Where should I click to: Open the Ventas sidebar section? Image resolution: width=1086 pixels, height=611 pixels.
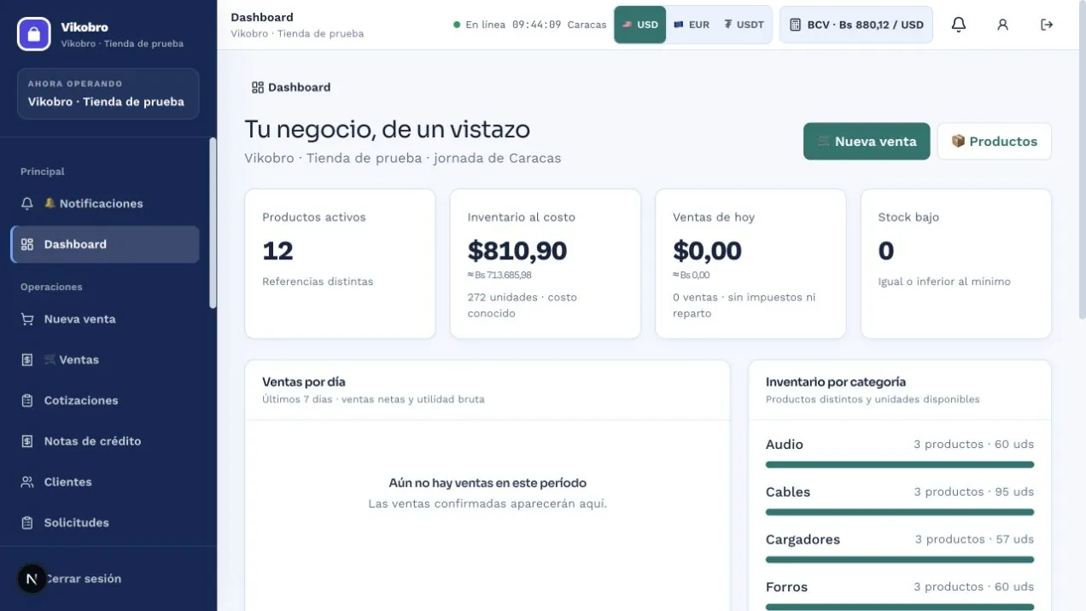(105, 360)
